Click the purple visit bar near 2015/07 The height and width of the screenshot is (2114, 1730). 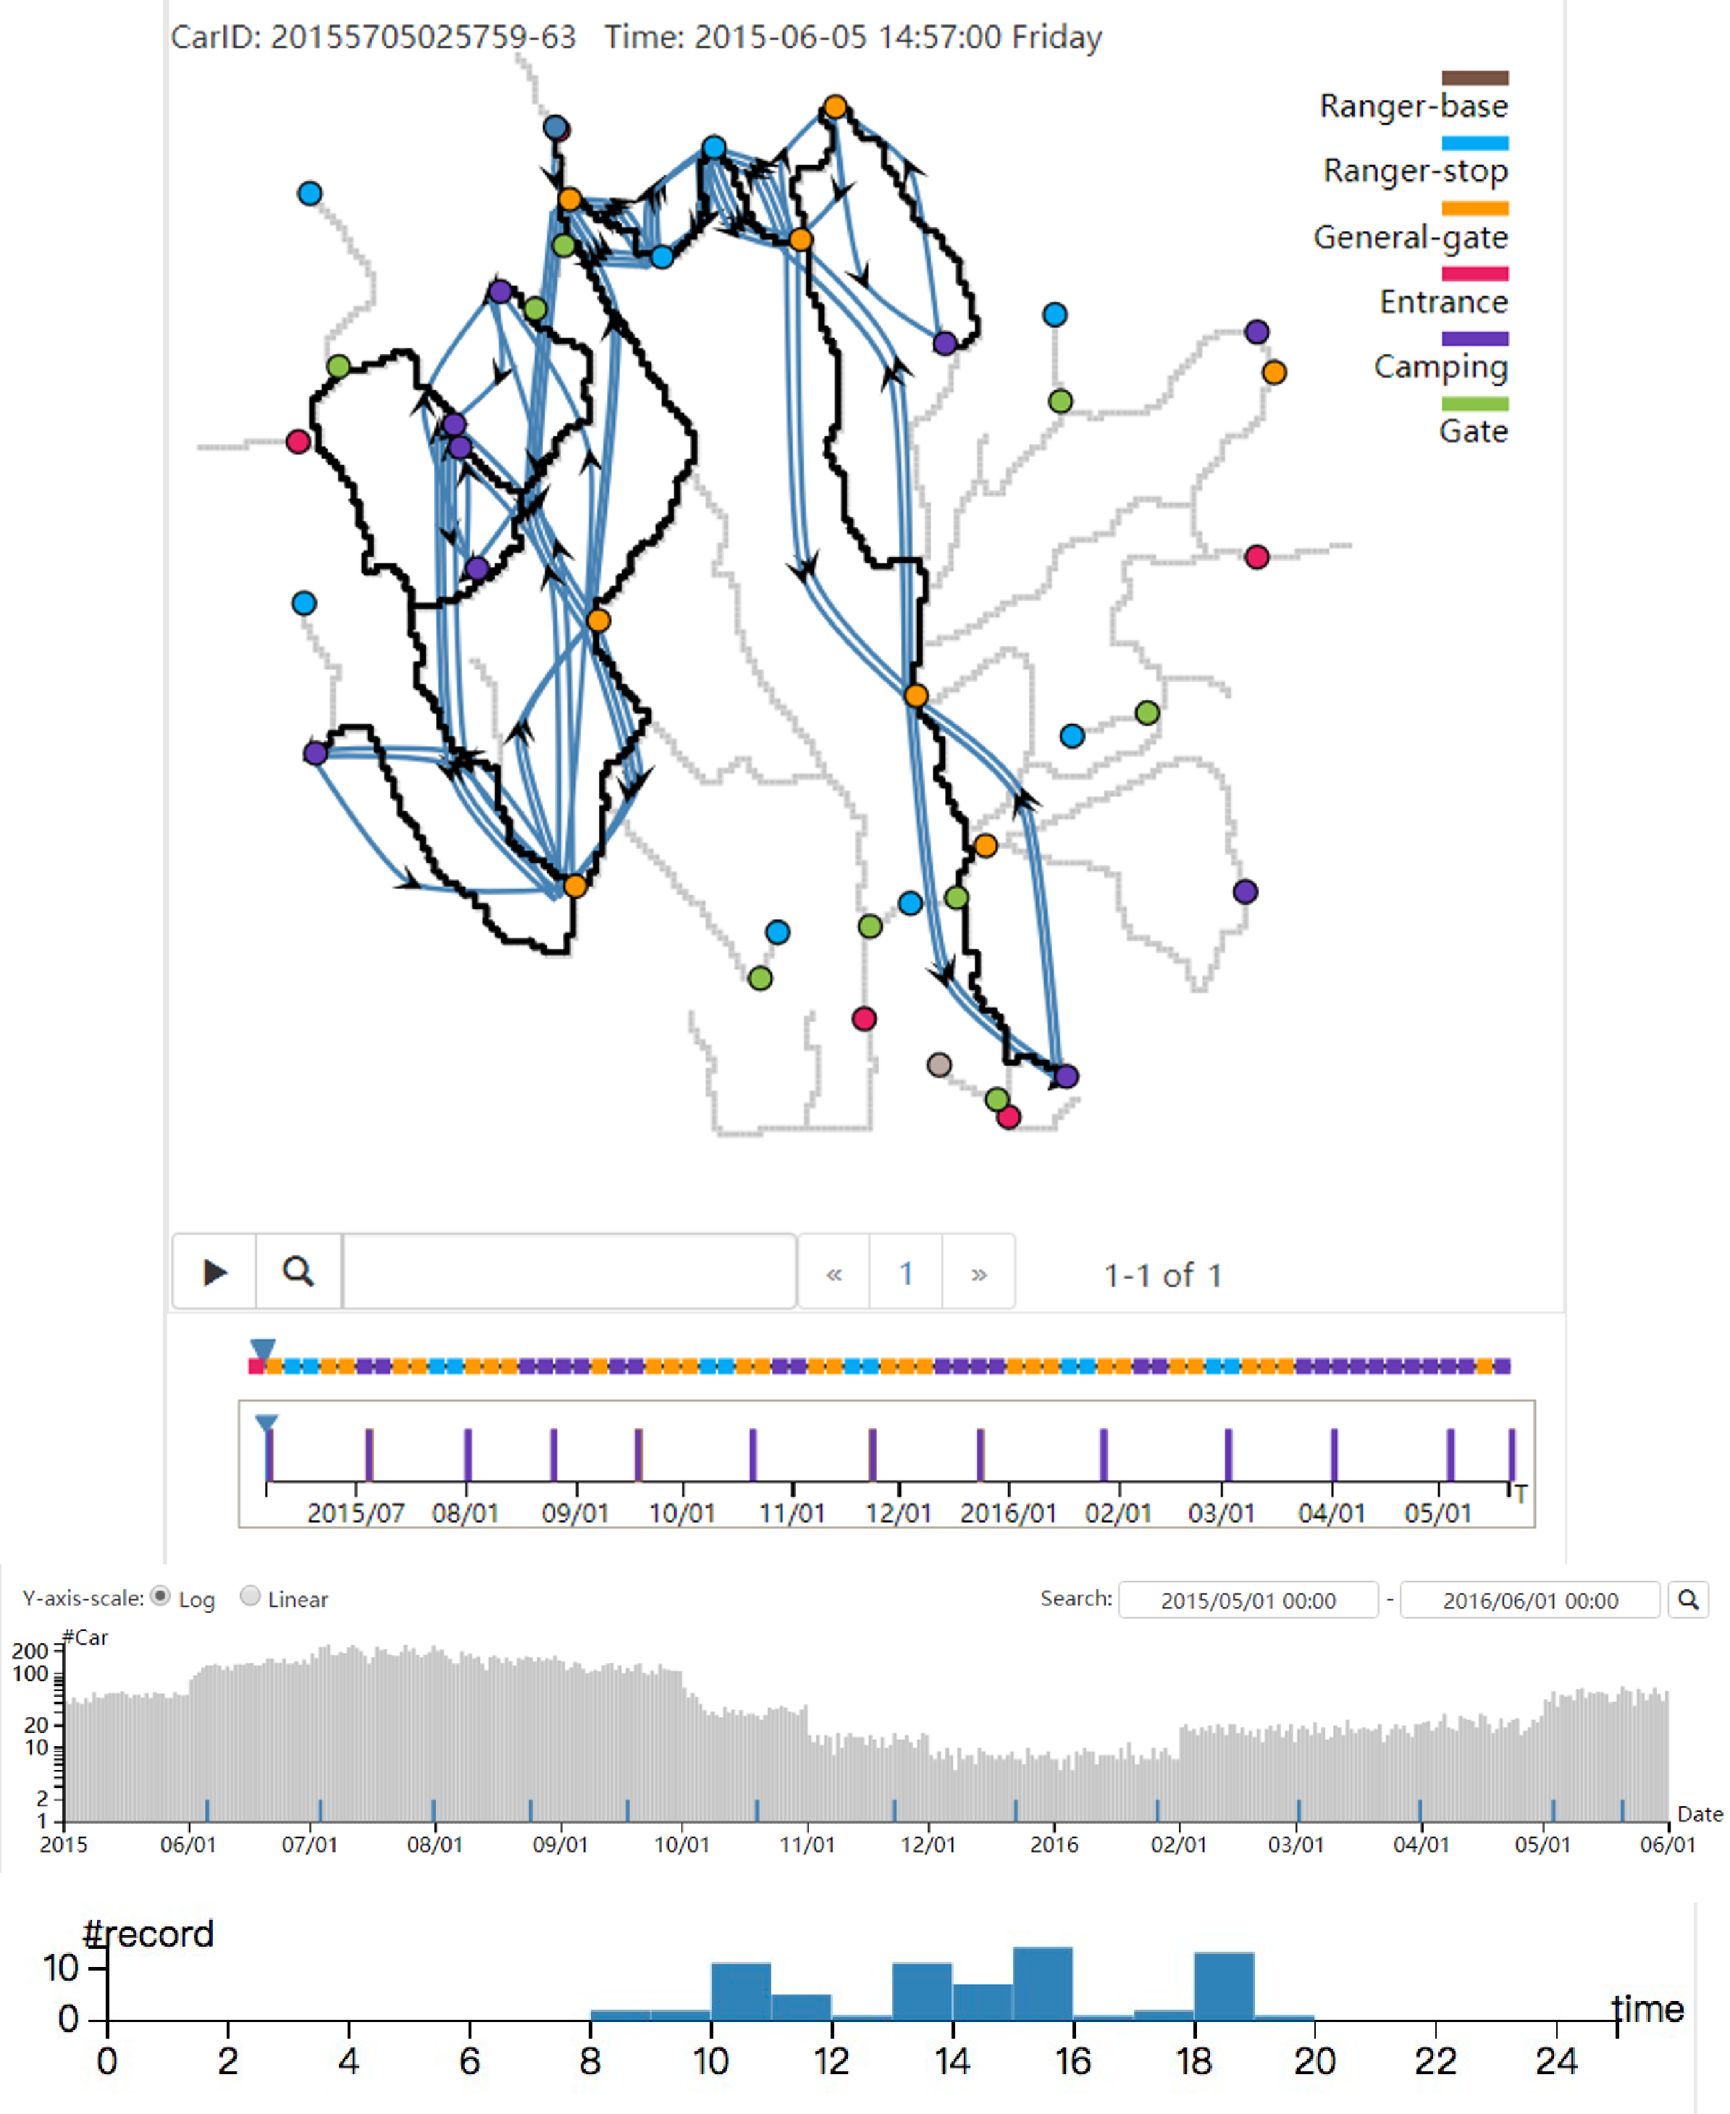point(369,1454)
